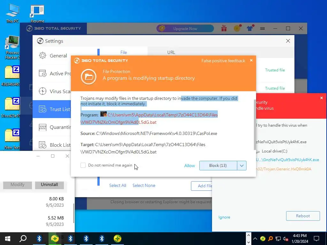Click the Block (13) button

coord(218,166)
